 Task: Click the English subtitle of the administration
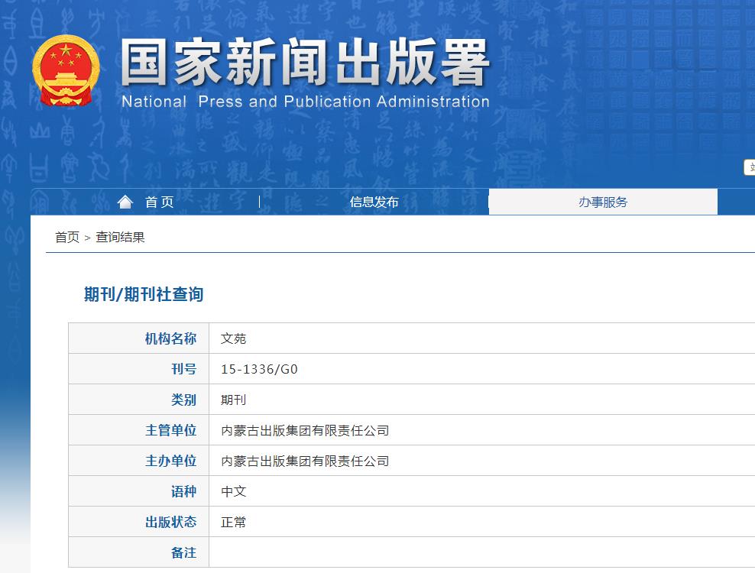(304, 101)
